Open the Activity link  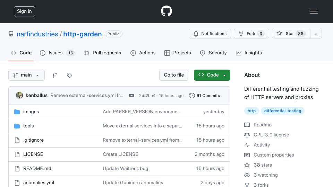coord(257,145)
